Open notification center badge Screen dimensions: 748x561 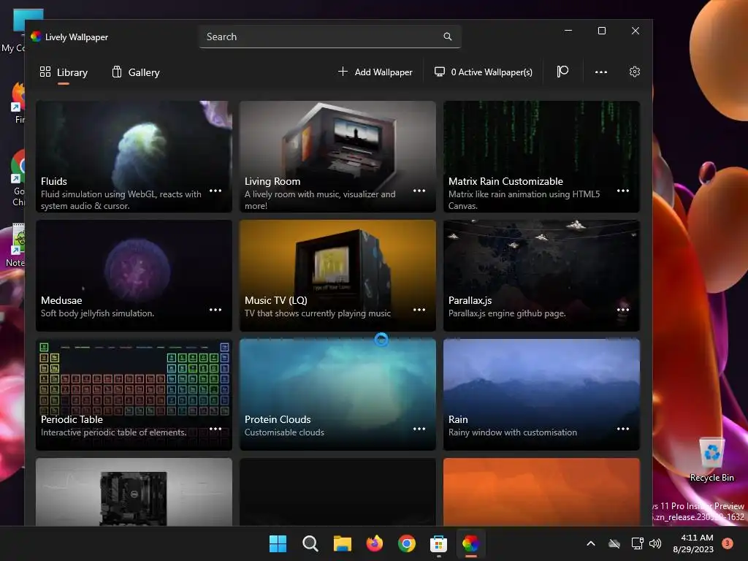[x=728, y=543]
